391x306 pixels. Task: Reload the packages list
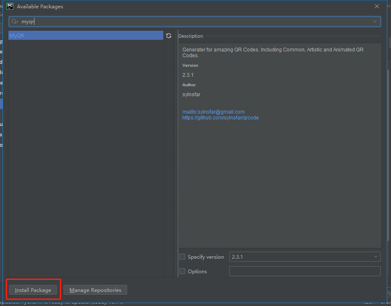click(169, 36)
